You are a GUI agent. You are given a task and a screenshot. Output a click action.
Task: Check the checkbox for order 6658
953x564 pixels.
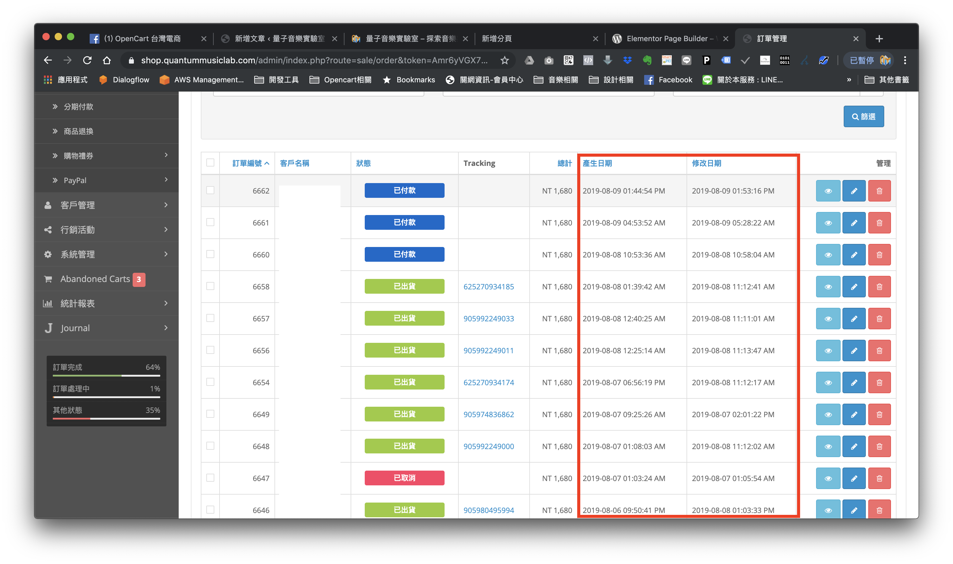point(210,286)
